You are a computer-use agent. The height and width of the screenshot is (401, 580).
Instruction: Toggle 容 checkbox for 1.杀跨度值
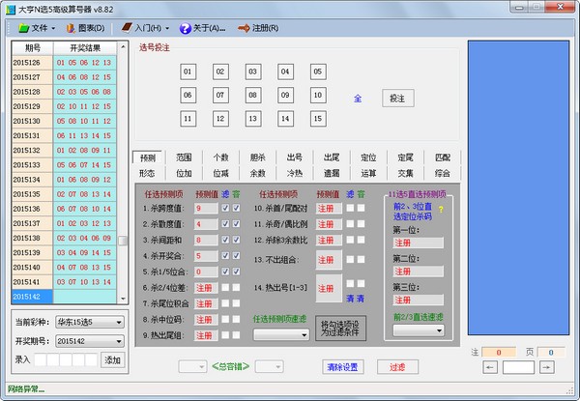pos(236,208)
